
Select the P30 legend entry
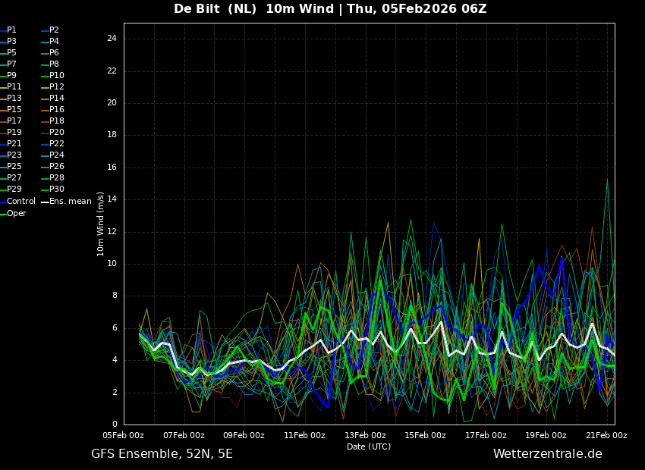tap(56, 190)
